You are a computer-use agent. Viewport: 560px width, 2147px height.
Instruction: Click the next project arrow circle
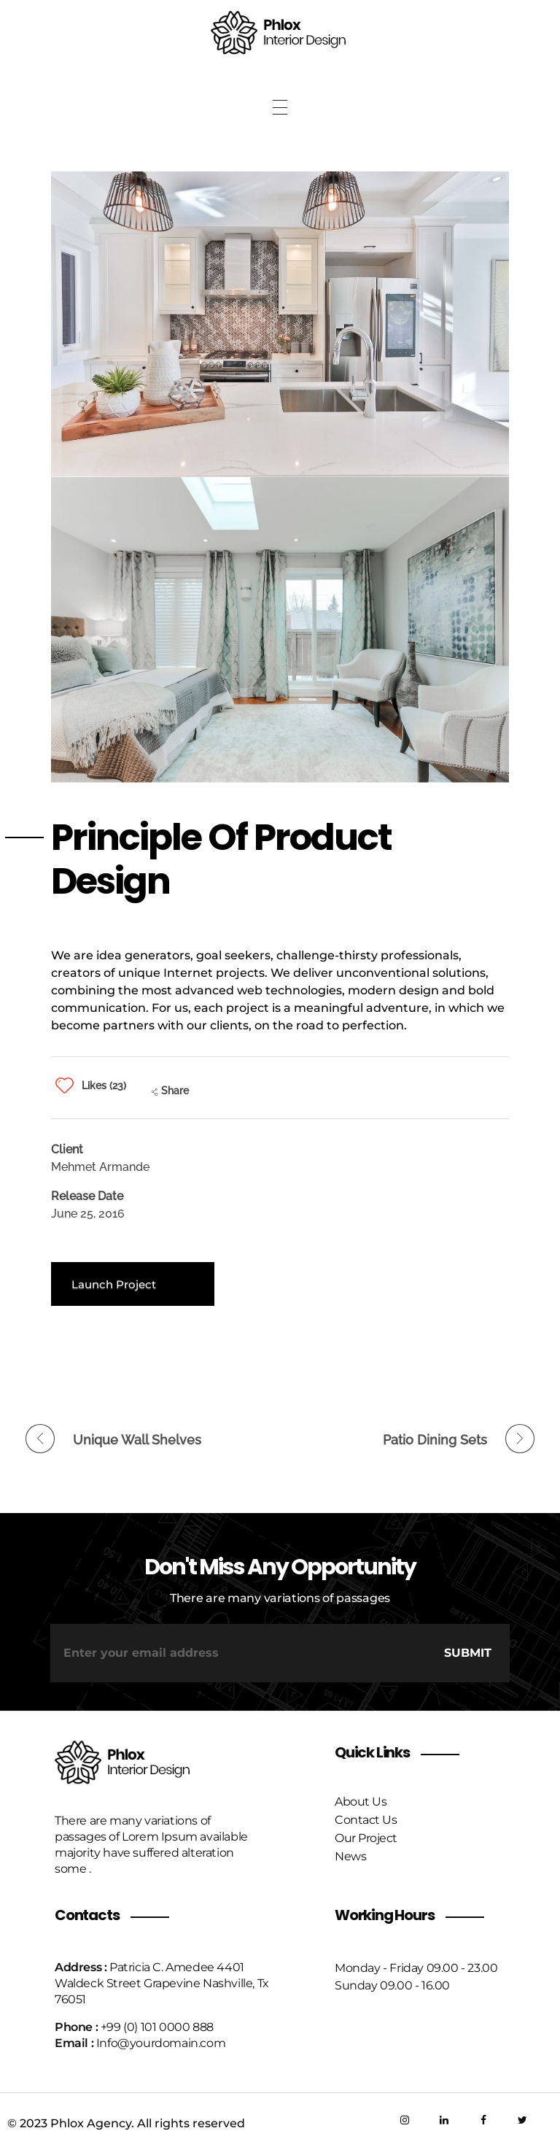pyautogui.click(x=519, y=1439)
